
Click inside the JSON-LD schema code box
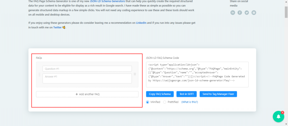(197, 74)
